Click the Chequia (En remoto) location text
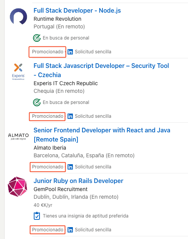188x239 pixels. tap(59, 91)
